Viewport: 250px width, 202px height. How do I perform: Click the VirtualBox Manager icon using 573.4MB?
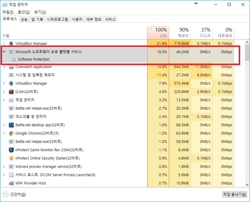coord(11,83)
